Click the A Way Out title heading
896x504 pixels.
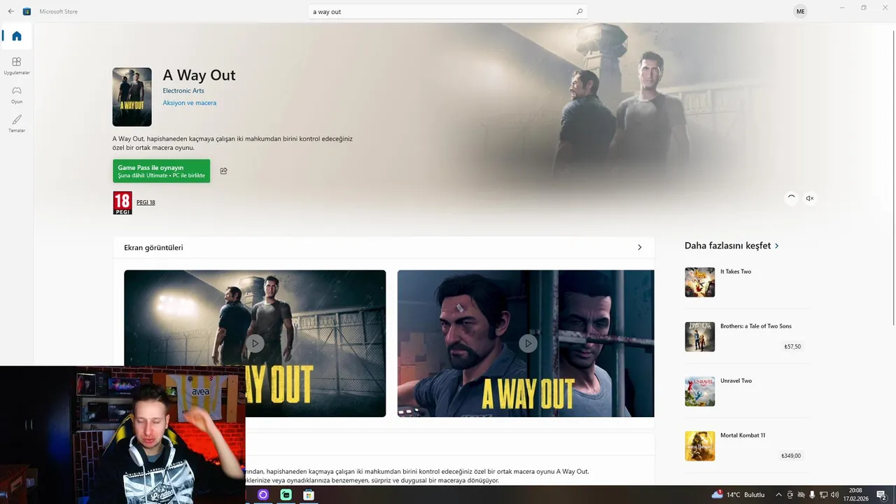coord(199,75)
